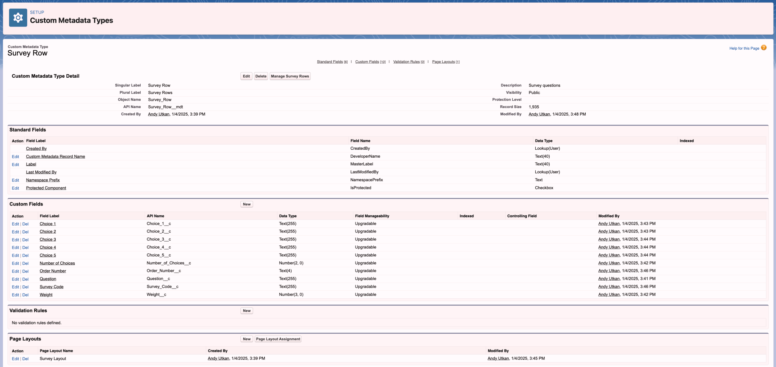Click Edit next to the Weight field
Viewport: 776px width, 367px height.
[x=16, y=295]
